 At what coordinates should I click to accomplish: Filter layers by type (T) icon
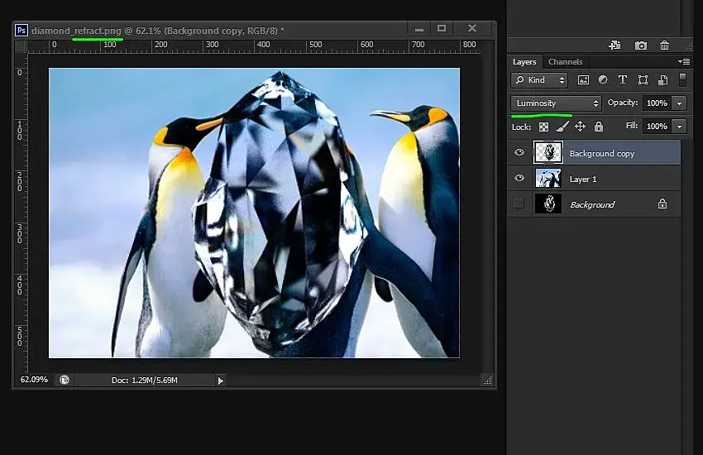[622, 80]
